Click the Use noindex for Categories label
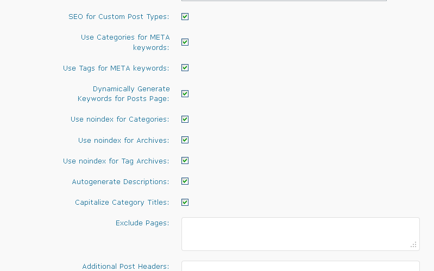Screen dimensions: 434x271 click(120, 119)
